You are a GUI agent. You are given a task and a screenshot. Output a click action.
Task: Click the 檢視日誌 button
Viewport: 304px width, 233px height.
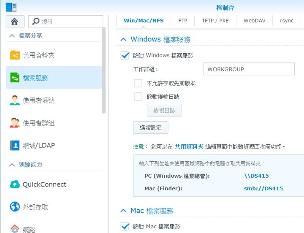[164, 110]
